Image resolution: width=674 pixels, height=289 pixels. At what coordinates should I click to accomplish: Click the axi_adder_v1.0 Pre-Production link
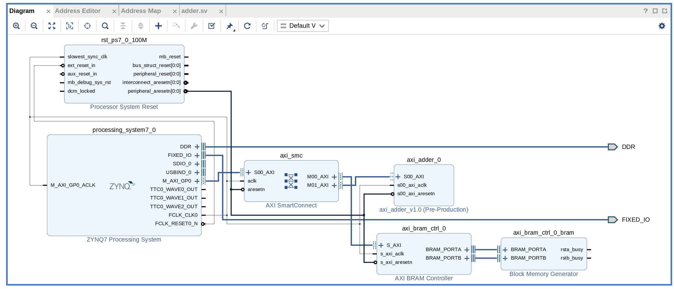click(423, 210)
